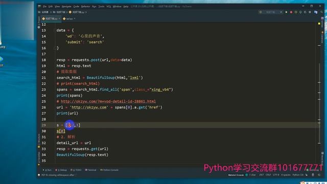
Task: Open the TODO tool window
Action: pyautogui.click(x=76, y=170)
